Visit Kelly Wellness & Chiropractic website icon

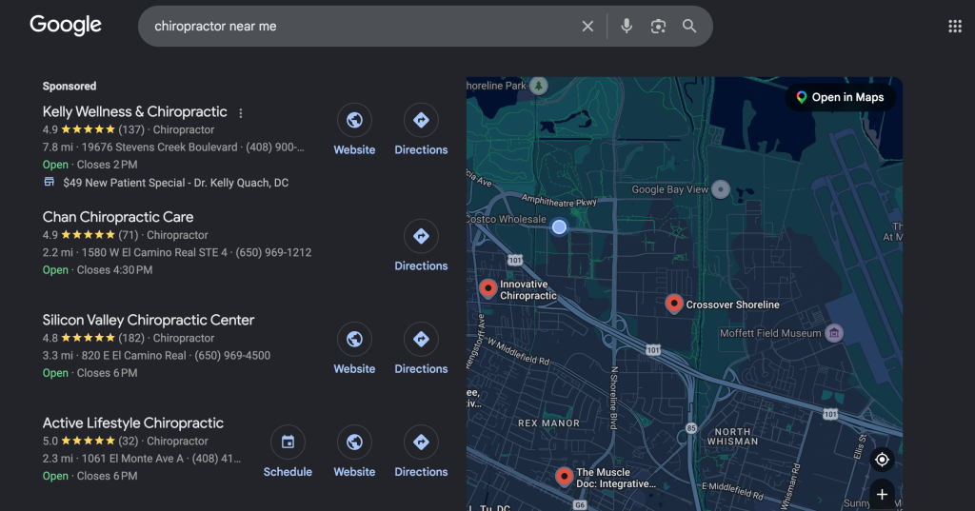(x=354, y=120)
